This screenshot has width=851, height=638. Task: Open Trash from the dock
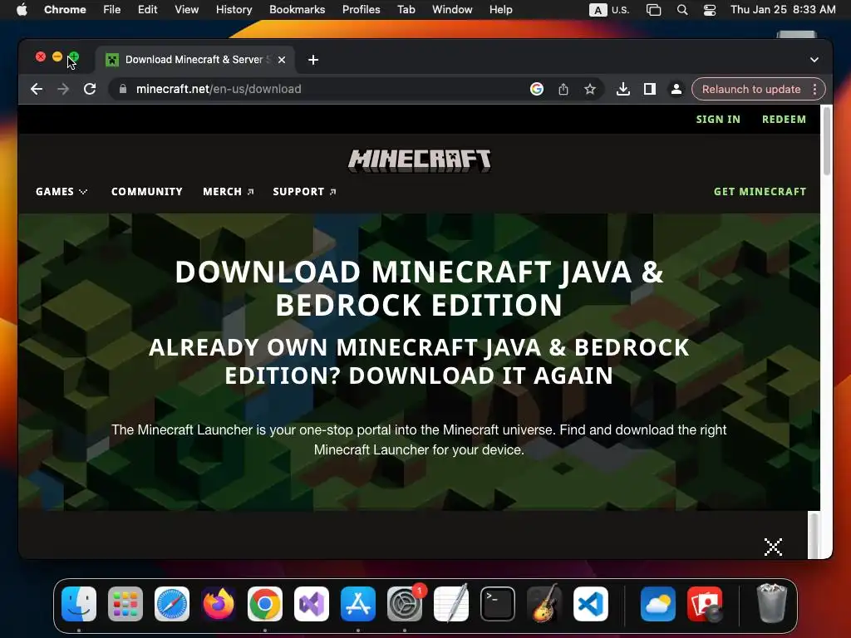771,603
